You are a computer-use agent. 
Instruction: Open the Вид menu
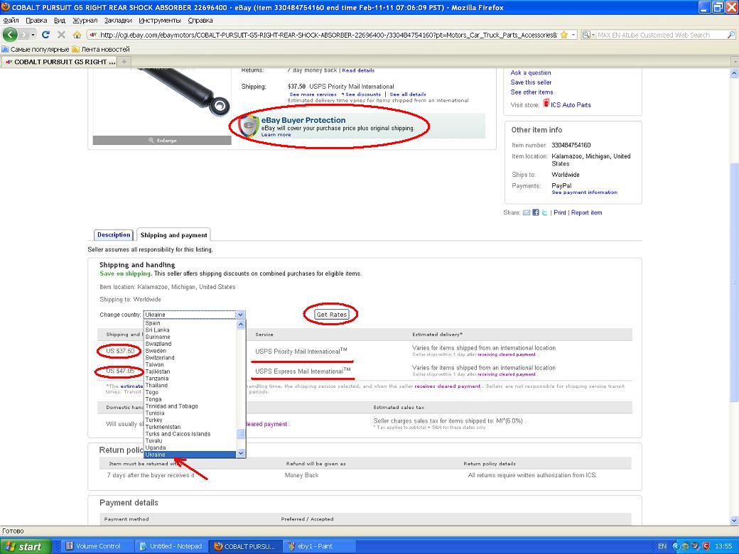click(60, 21)
